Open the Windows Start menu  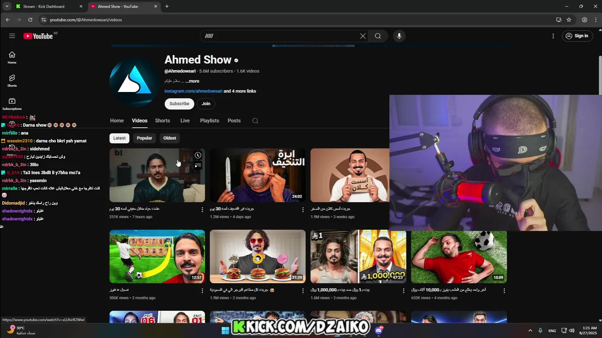225,330
